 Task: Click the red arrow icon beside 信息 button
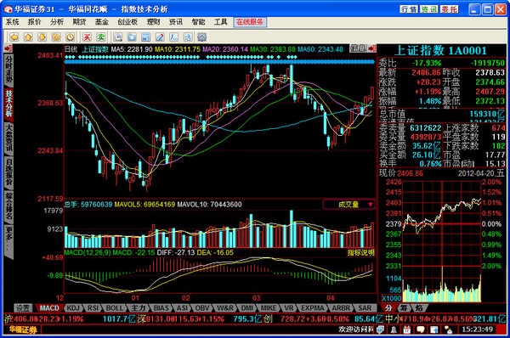(x=372, y=48)
